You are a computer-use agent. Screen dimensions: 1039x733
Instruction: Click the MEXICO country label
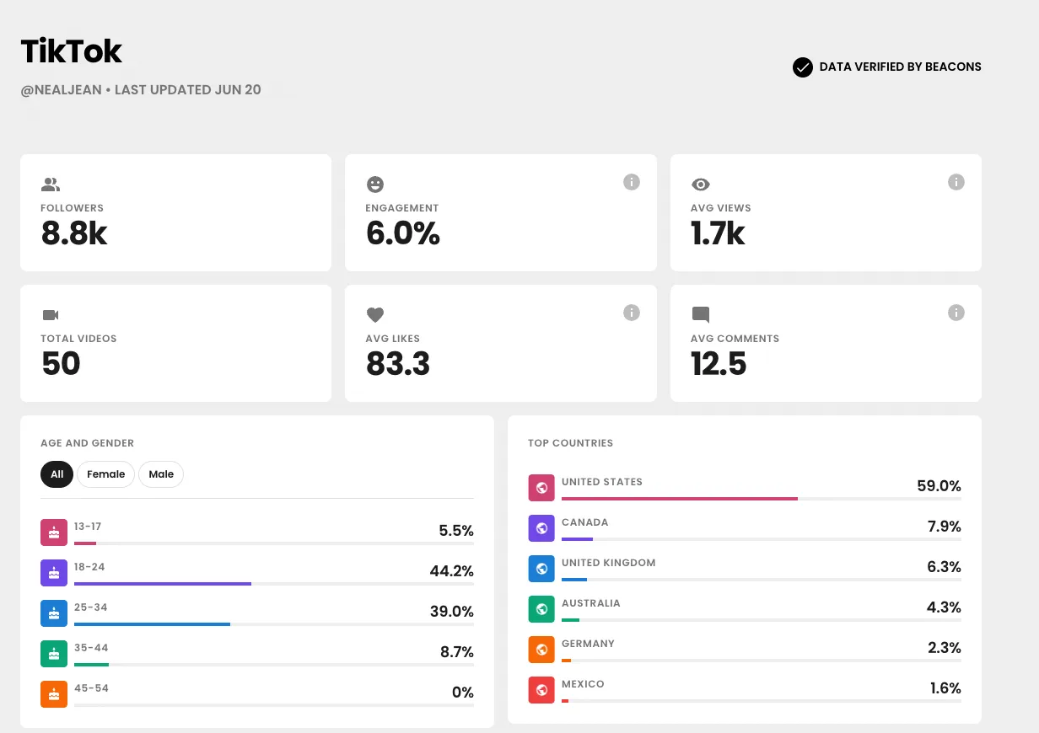[584, 684]
